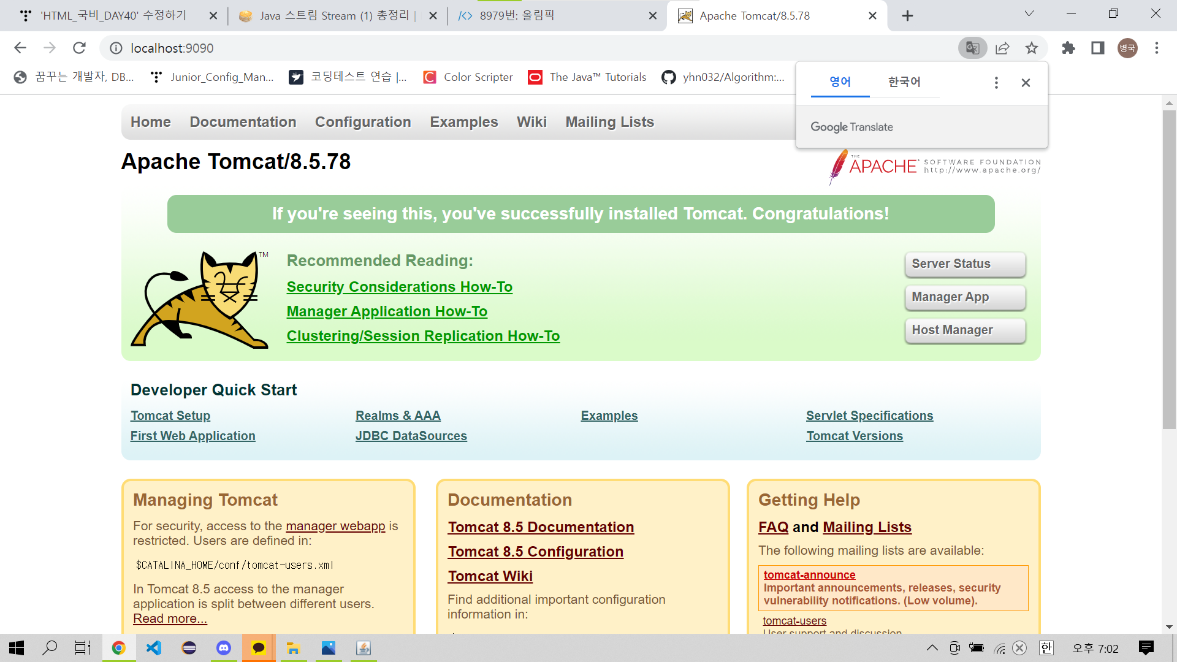Select the 영어 tab in translate popup
This screenshot has height=662, width=1177.
(x=840, y=82)
